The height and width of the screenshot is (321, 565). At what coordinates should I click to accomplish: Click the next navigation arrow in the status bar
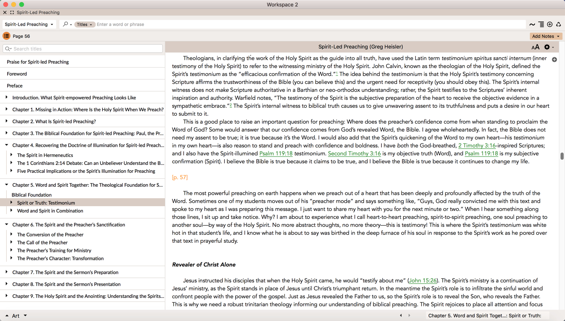point(409,316)
